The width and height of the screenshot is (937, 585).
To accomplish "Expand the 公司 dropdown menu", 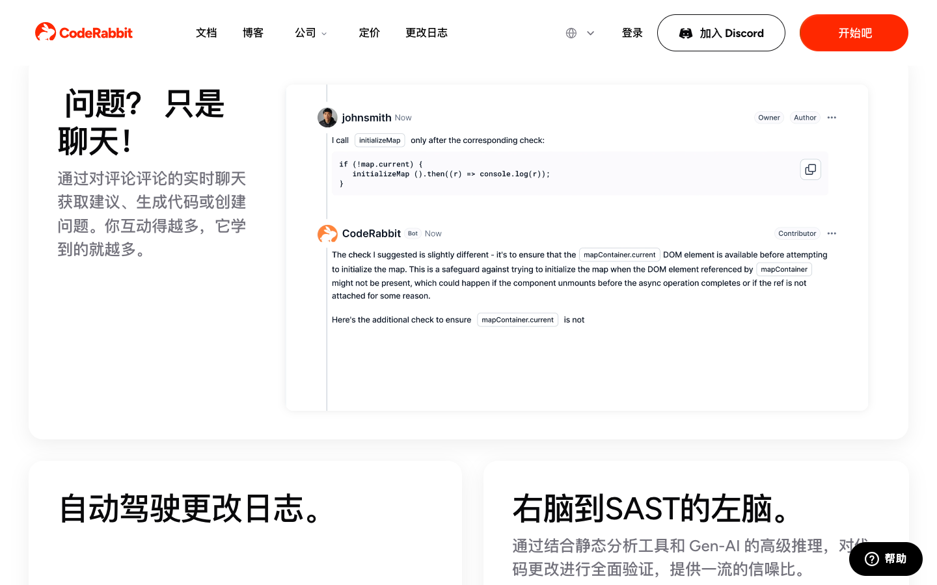I will [x=311, y=32].
